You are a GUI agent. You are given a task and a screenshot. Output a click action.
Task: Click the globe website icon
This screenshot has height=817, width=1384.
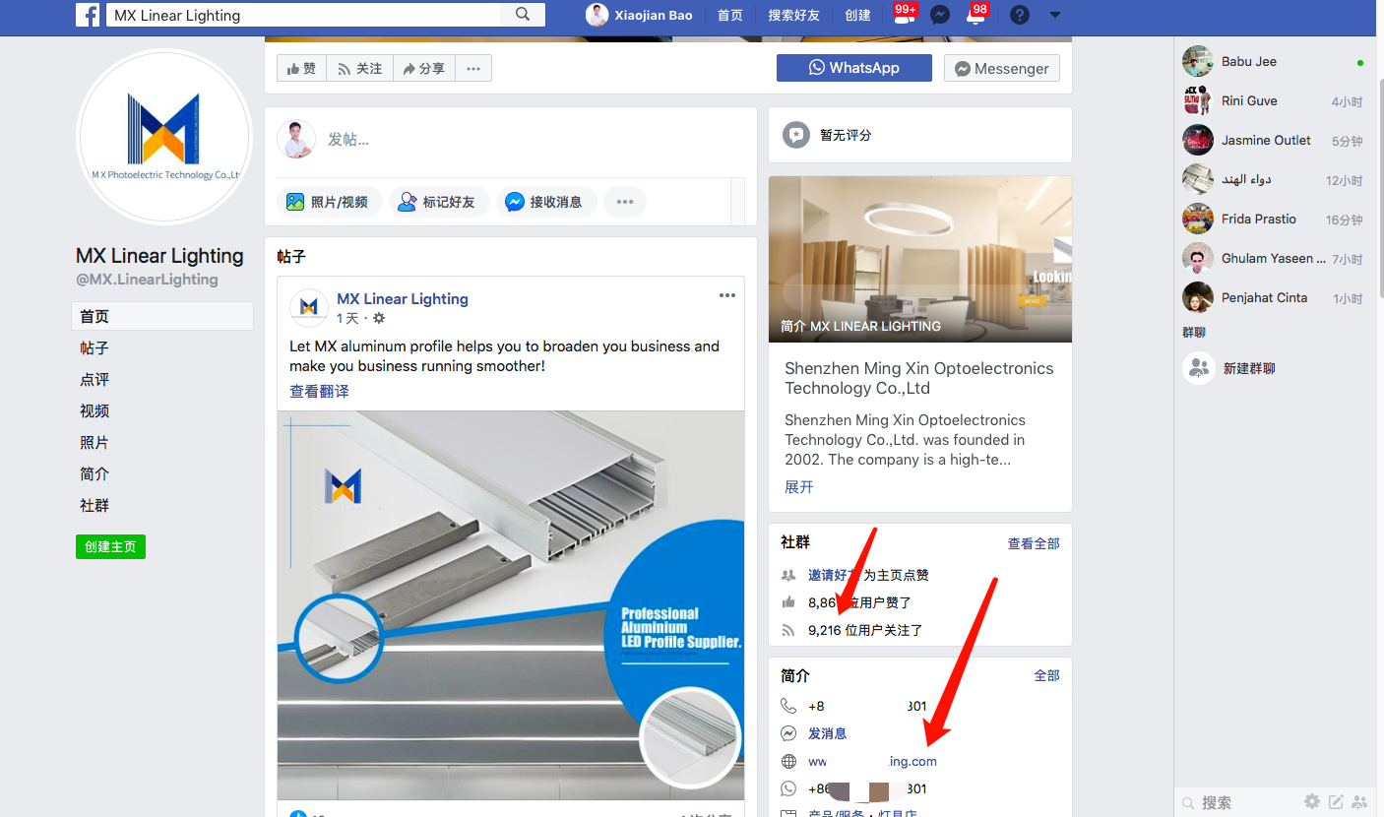788,761
